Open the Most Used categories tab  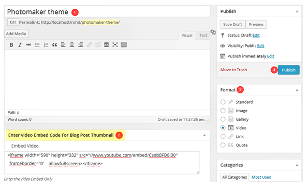[261, 177]
